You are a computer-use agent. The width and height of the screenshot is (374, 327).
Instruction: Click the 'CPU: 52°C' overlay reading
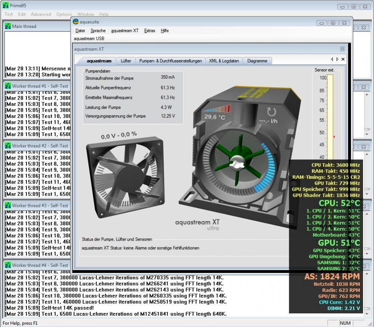(x=339, y=203)
